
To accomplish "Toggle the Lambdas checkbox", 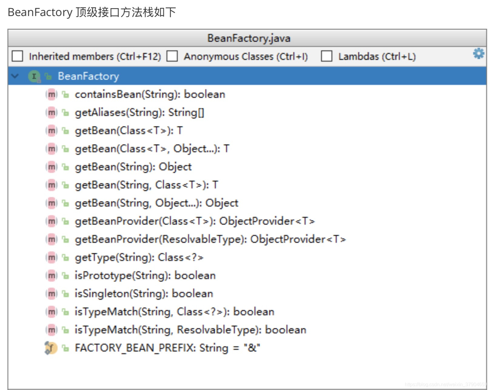I will (x=327, y=56).
